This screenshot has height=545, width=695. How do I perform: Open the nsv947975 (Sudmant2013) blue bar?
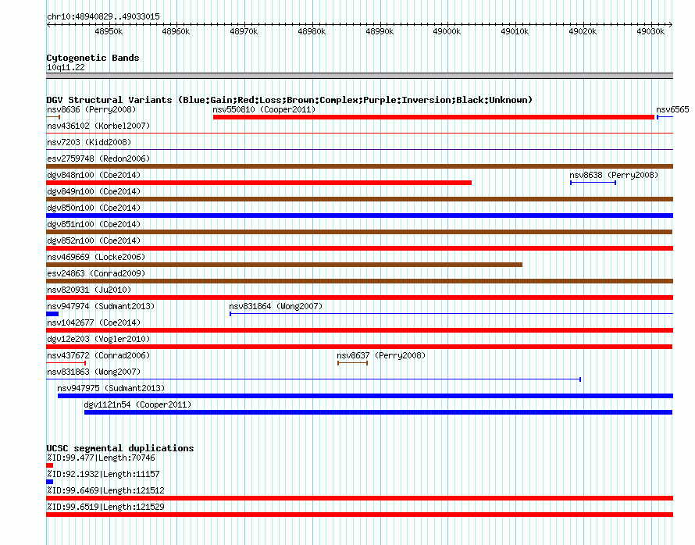click(x=365, y=396)
